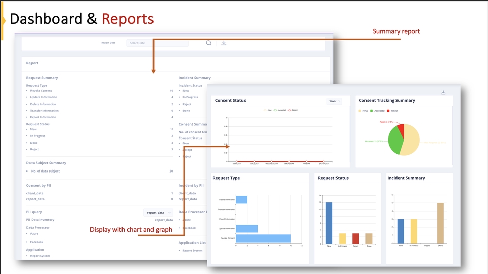Viewport: 488px width, 274px height.
Task: Click 'Reject' under Request Status list
Action: (x=34, y=149)
